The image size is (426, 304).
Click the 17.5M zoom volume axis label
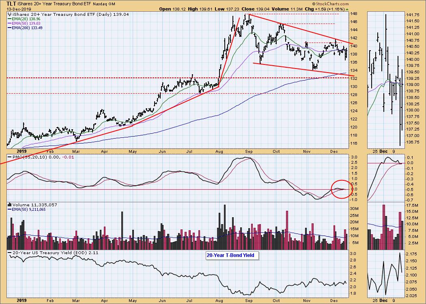(413, 206)
